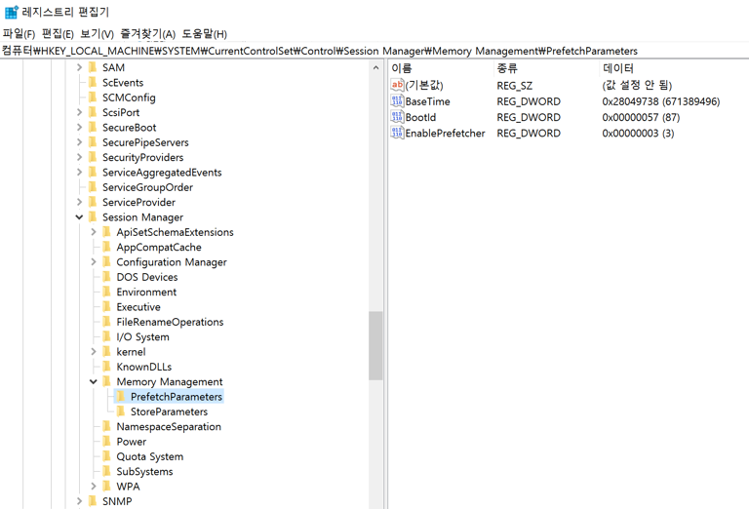
Task: Open the 파일(F) menu
Action: (19, 33)
